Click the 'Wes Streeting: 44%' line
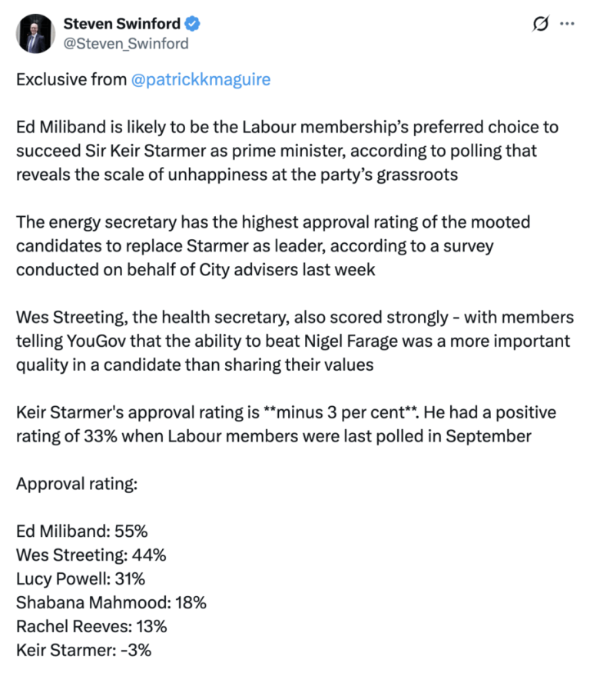This screenshot has width=590, height=673. (91, 555)
